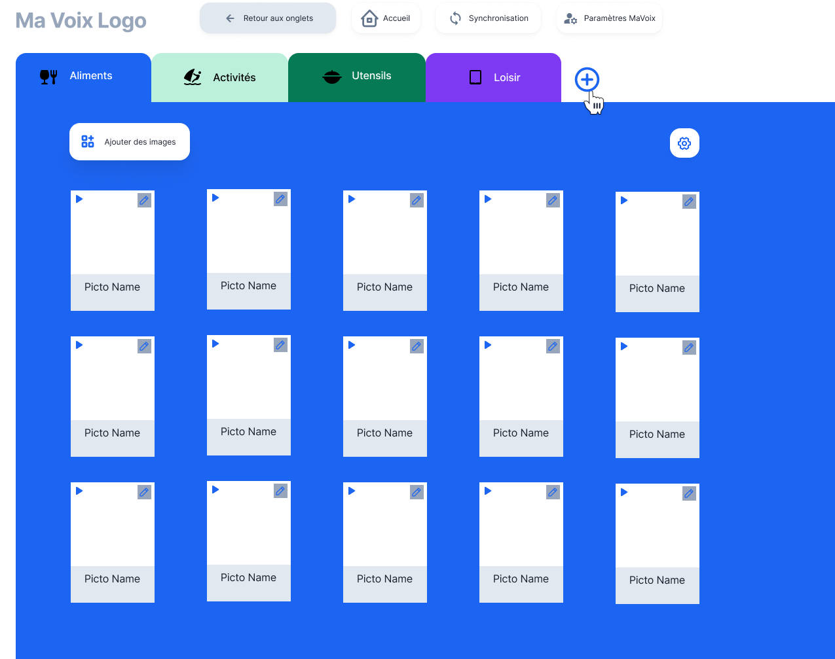Viewport: 835px width, 659px height.
Task: Edit the fourth picto in the third row
Action: tap(553, 492)
